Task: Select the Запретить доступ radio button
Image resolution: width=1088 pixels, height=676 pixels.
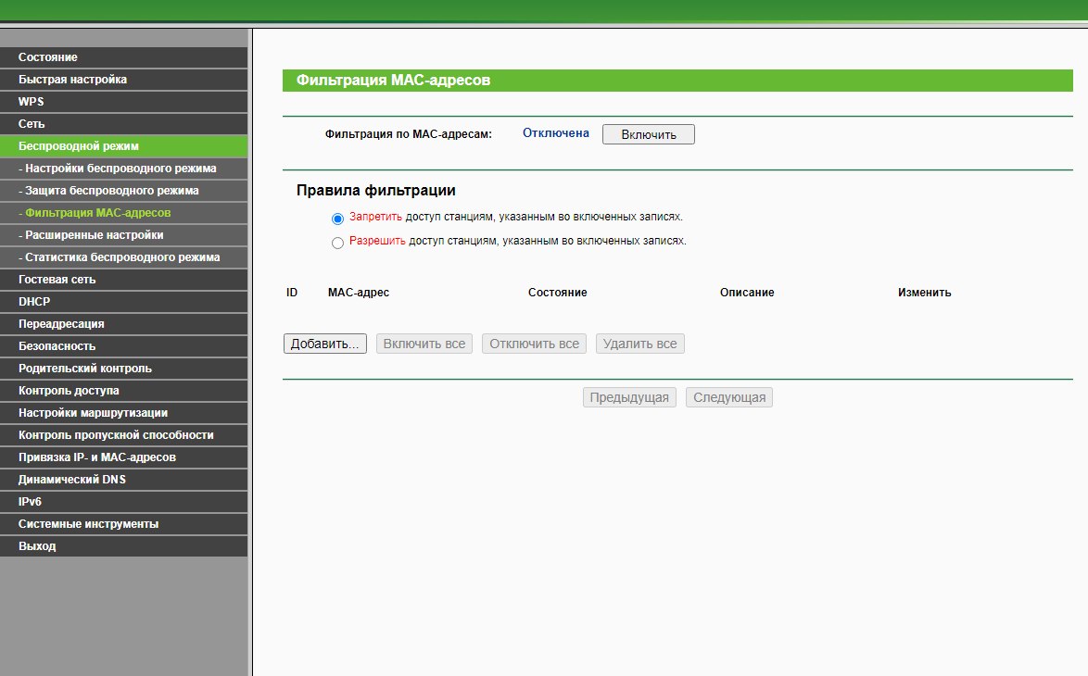Action: [x=337, y=219]
